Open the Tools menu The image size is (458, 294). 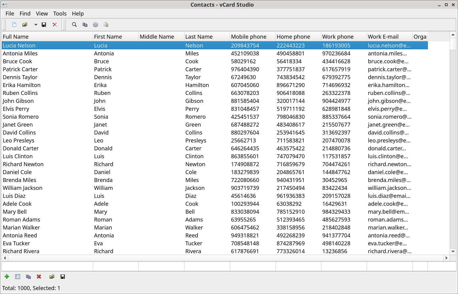click(60, 13)
